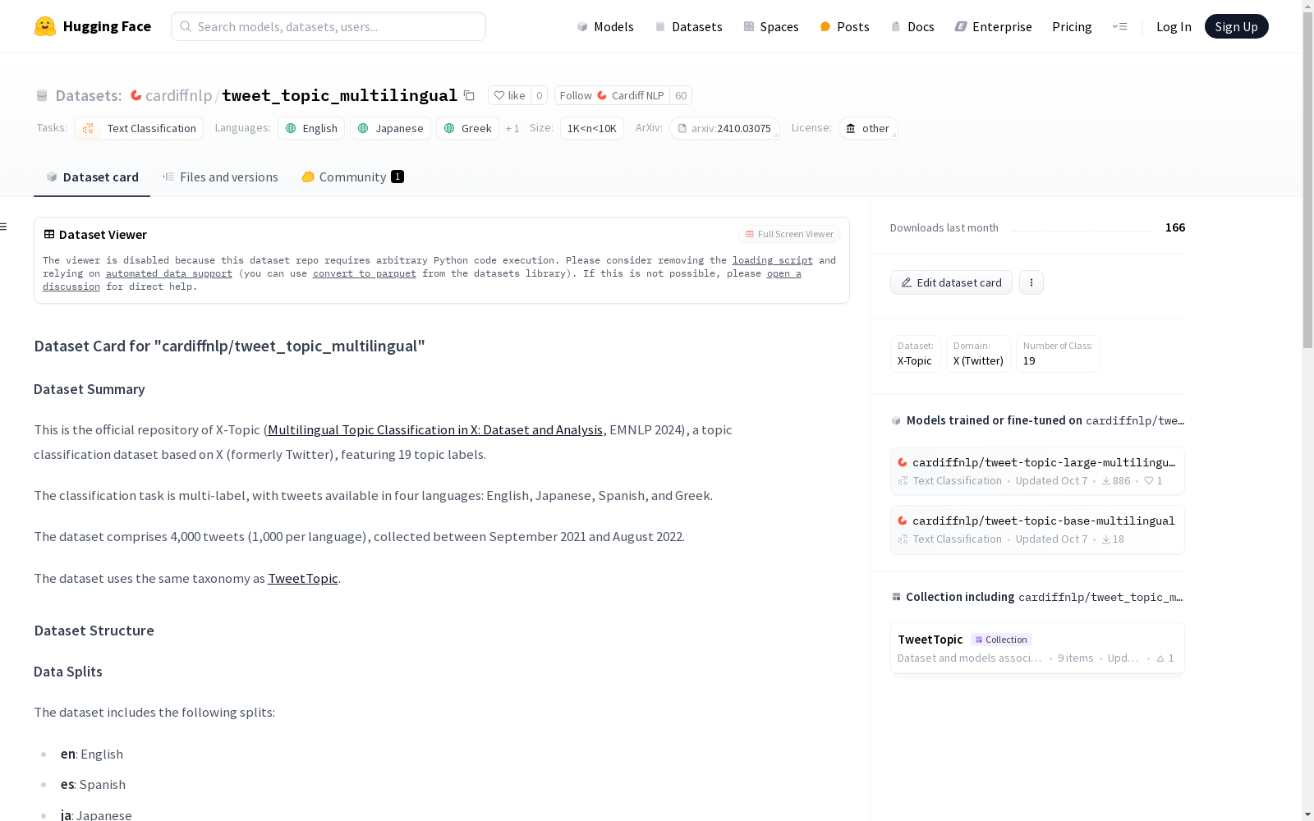1314x821 pixels.
Task: Open the TweetTopic taxonomy link
Action: coord(303,578)
